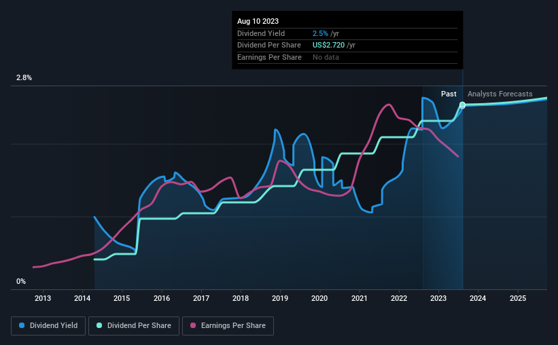
Task: Click the 2023 x-axis label
Action: (x=438, y=298)
